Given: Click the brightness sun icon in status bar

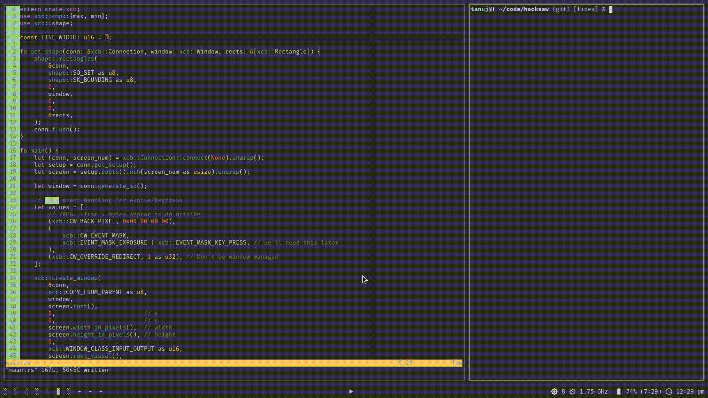Looking at the screenshot, I should [x=554, y=391].
